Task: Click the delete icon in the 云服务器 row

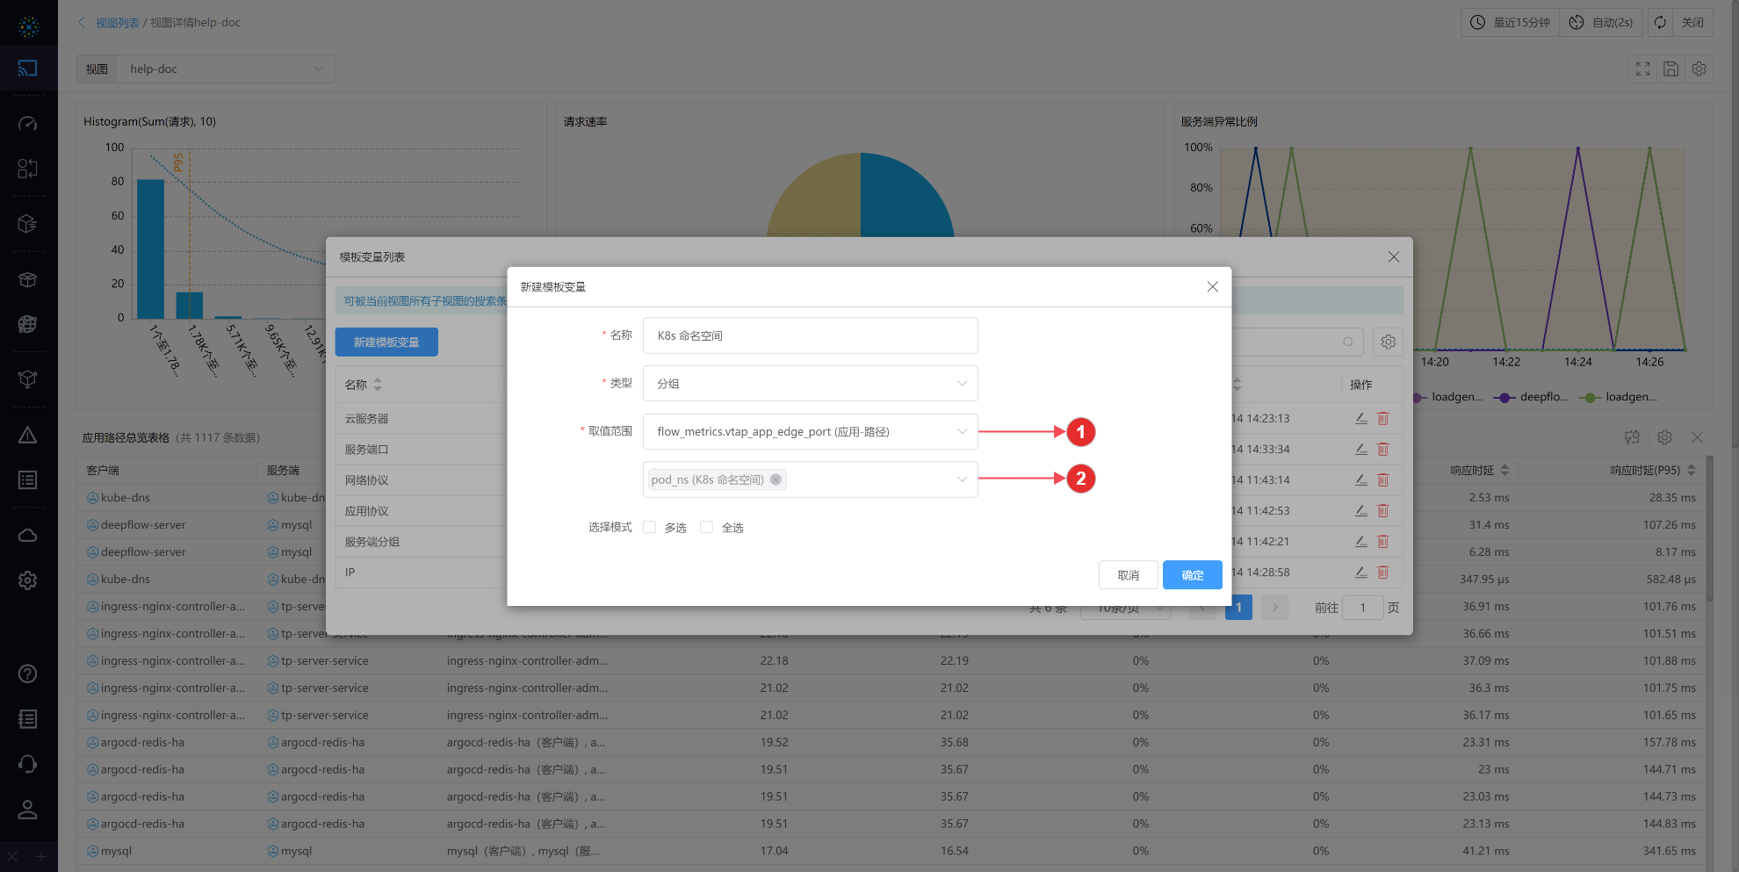Action: [1382, 419]
